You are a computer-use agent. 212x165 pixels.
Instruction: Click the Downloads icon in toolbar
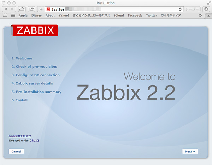205,9
